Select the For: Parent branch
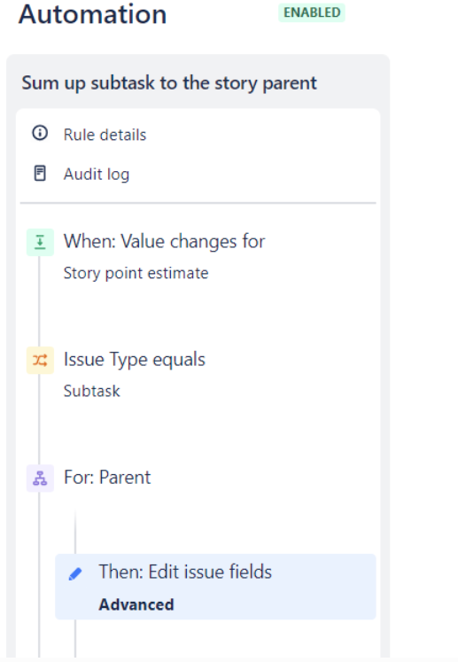458x662 pixels. (x=107, y=478)
